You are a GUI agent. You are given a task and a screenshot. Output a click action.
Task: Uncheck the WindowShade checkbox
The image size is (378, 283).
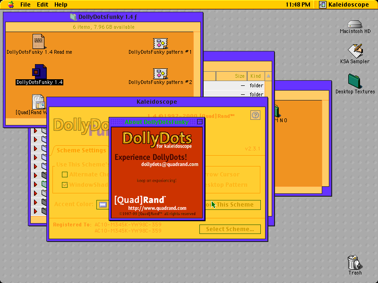click(65, 185)
